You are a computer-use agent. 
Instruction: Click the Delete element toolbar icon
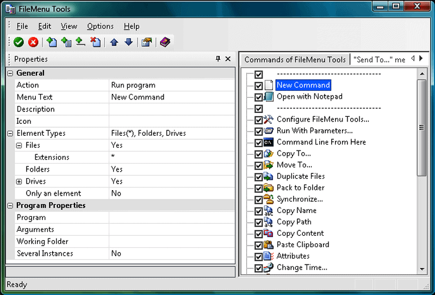coord(95,42)
